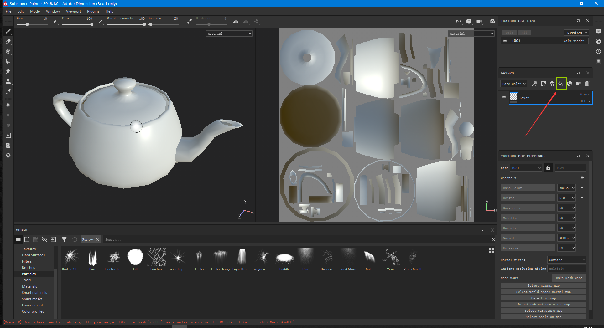Click the symmetry toggle icon in toolbar
This screenshot has width=604, height=328.
(236, 21)
